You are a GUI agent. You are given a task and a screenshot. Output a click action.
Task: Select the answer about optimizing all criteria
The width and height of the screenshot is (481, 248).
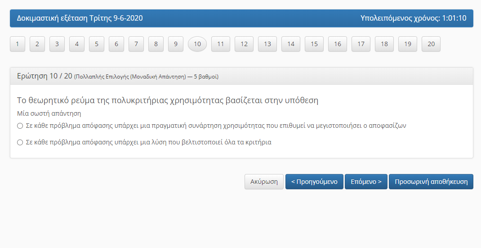pyautogui.click(x=20, y=143)
